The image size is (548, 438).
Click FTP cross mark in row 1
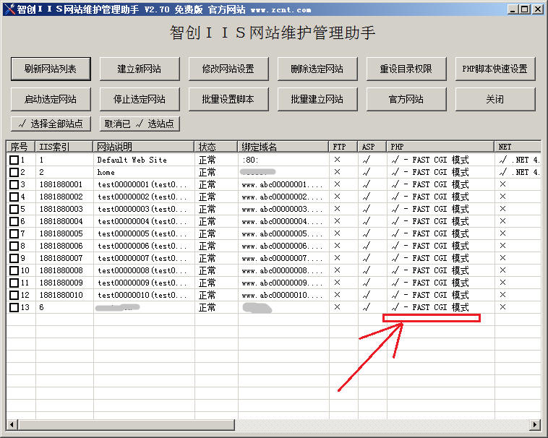[x=337, y=160]
